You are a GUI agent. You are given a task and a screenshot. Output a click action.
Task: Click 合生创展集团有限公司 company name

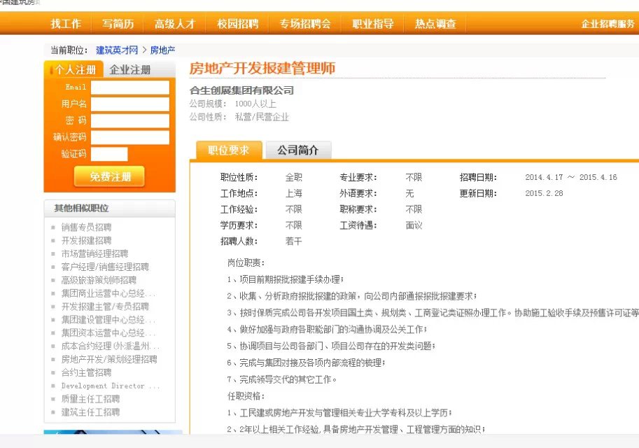click(241, 90)
